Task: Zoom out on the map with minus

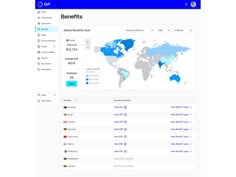Action: click(x=88, y=47)
